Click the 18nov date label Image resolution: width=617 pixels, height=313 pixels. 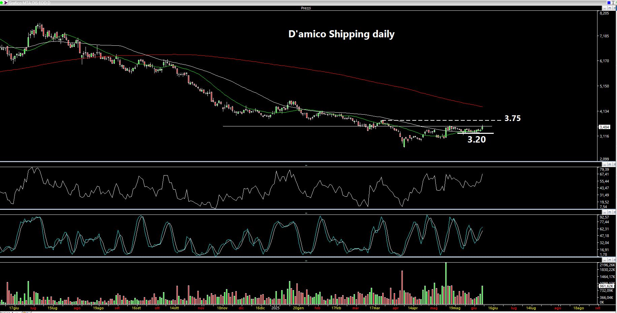[222, 308]
